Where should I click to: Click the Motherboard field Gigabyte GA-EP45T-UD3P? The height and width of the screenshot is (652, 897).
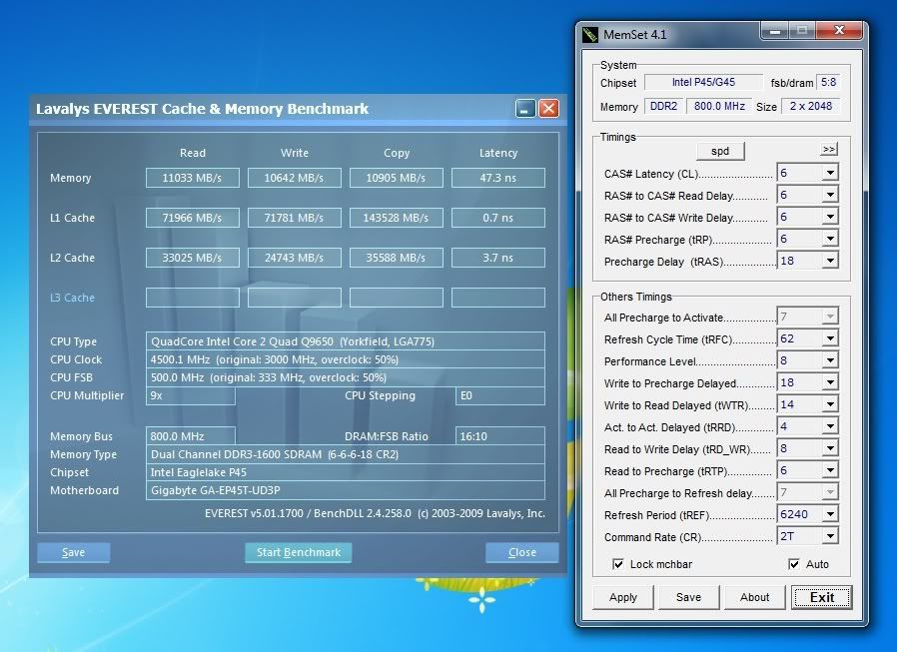pyautogui.click(x=346, y=490)
